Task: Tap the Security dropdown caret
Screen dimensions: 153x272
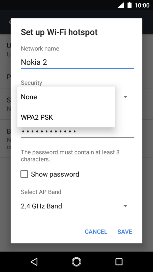Action: [x=125, y=97]
